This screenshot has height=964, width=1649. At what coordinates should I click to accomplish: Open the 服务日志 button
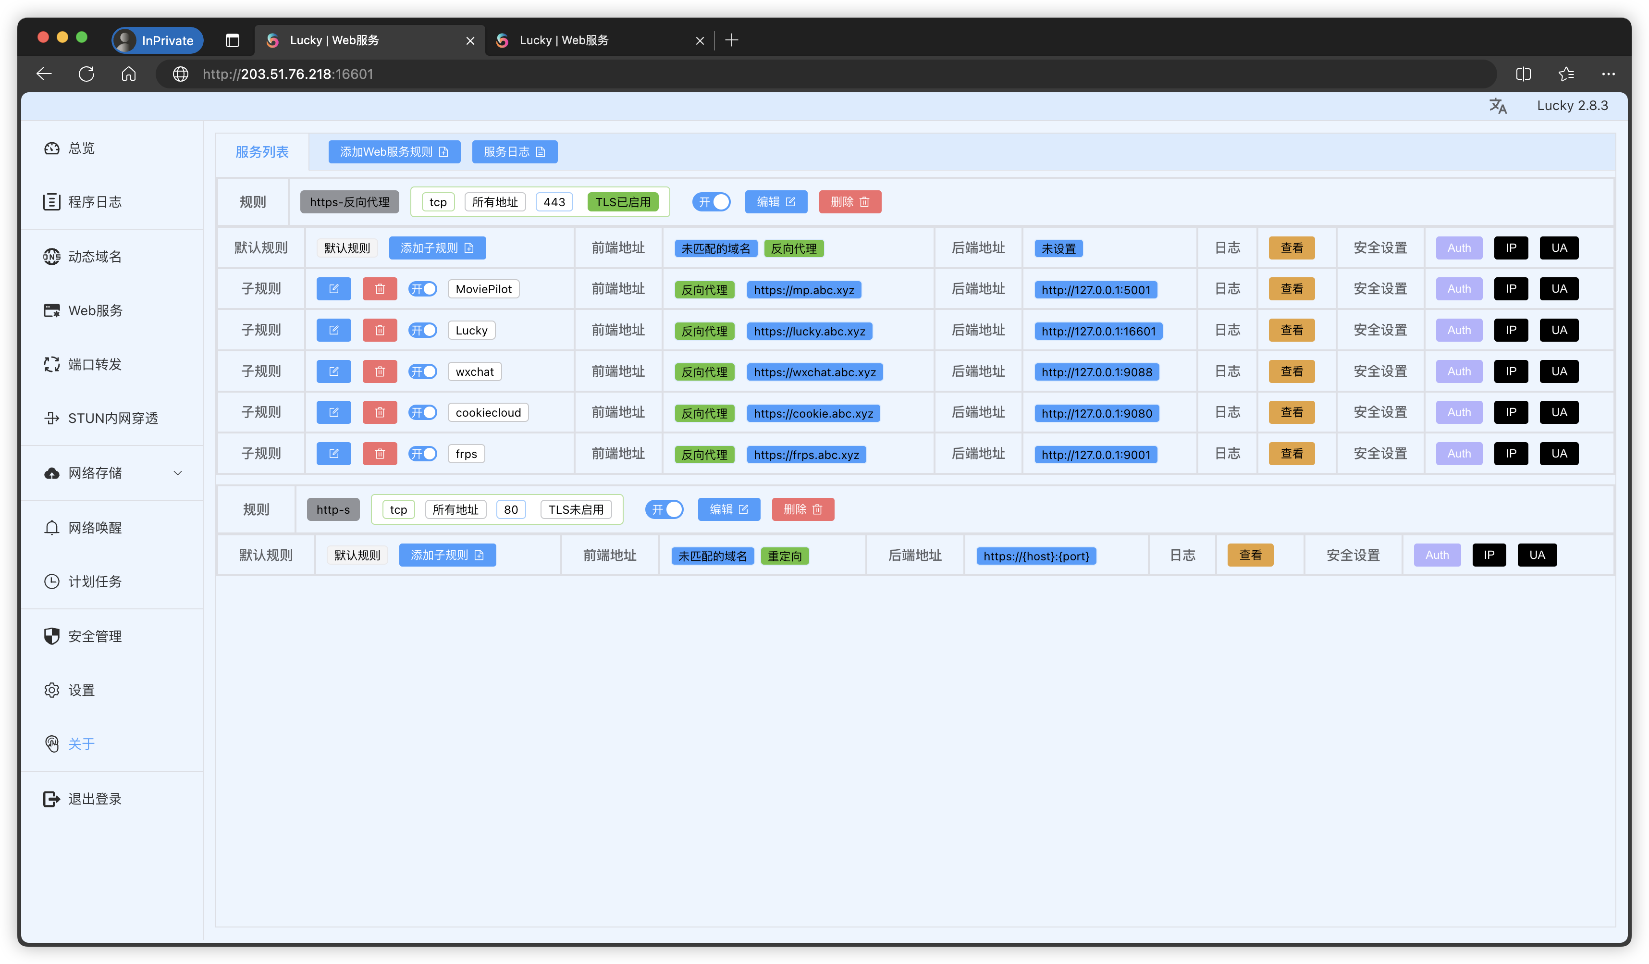tap(514, 152)
